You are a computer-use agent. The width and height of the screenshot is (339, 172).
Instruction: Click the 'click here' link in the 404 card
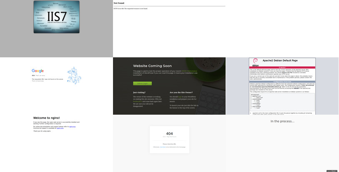point(163,147)
